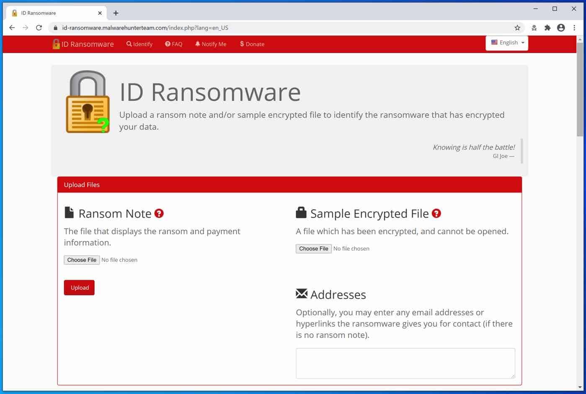Open the Chrome profile account icon

(561, 28)
